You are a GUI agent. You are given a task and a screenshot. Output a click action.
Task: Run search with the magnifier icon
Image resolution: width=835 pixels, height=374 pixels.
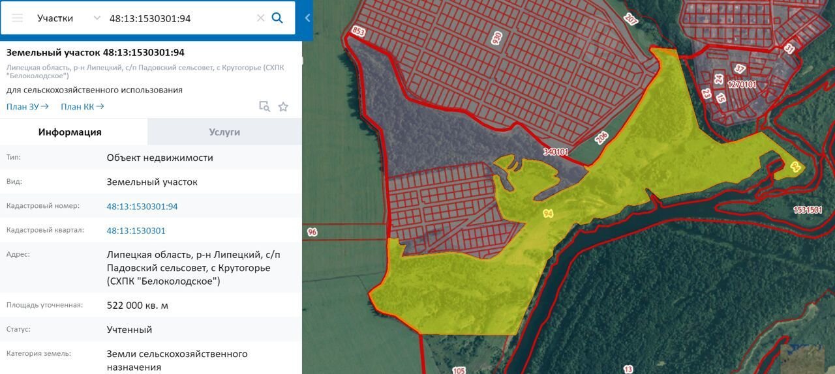pyautogui.click(x=277, y=18)
